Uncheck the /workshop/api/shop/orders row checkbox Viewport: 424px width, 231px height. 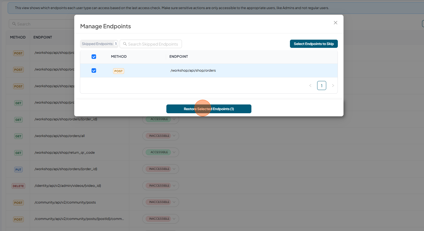coord(94,70)
